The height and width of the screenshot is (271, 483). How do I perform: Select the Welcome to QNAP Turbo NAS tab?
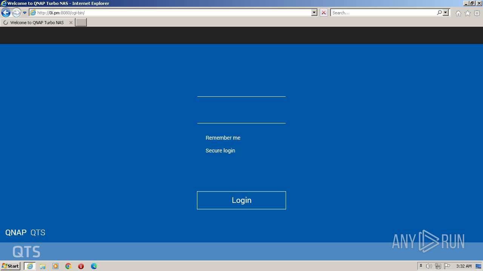click(37, 23)
